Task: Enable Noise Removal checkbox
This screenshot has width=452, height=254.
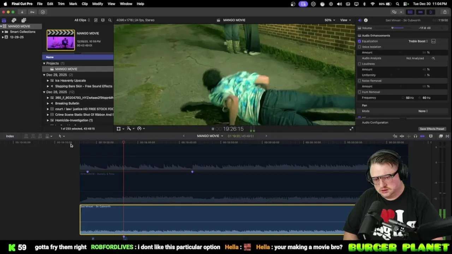Action: coord(359,81)
